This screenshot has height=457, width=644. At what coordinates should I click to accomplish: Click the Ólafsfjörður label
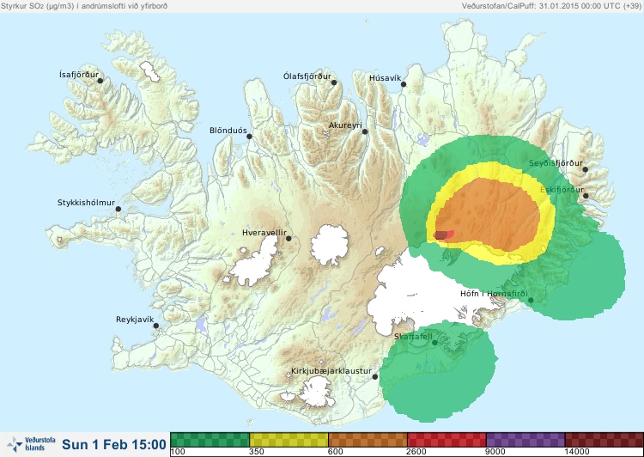307,76
